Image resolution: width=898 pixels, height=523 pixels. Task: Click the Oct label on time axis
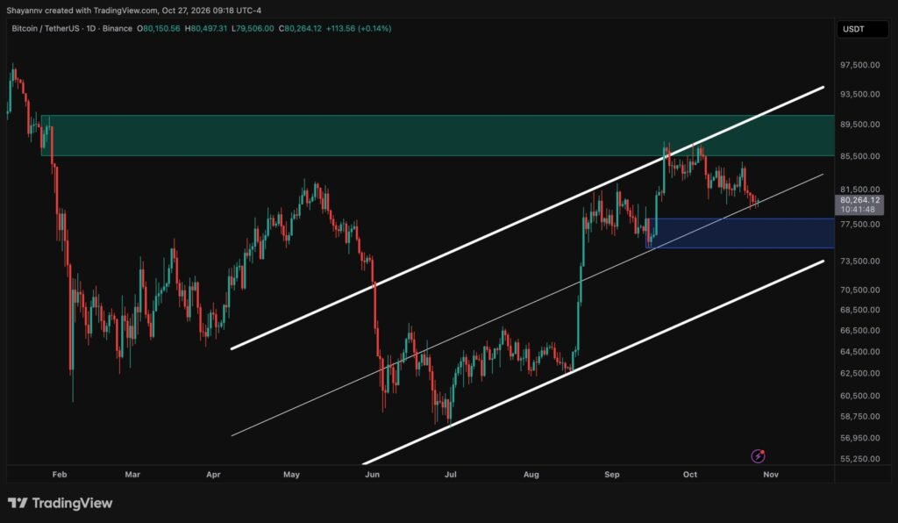(690, 475)
